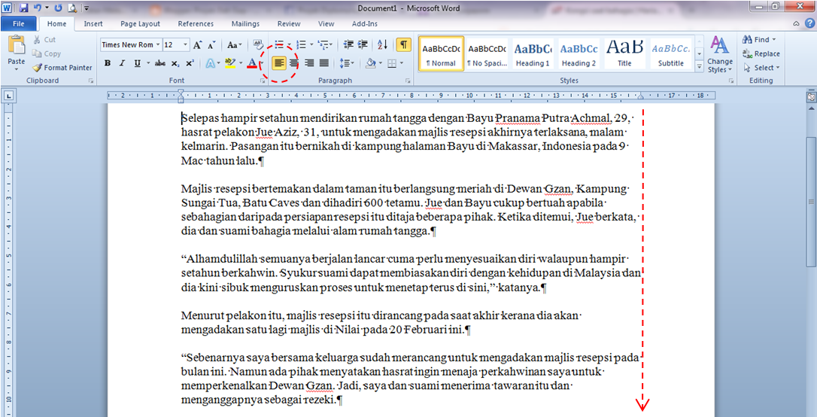Open the References tab
817x417 pixels.
point(196,23)
